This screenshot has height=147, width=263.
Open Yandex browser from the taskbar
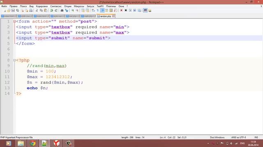pyautogui.click(x=57, y=143)
